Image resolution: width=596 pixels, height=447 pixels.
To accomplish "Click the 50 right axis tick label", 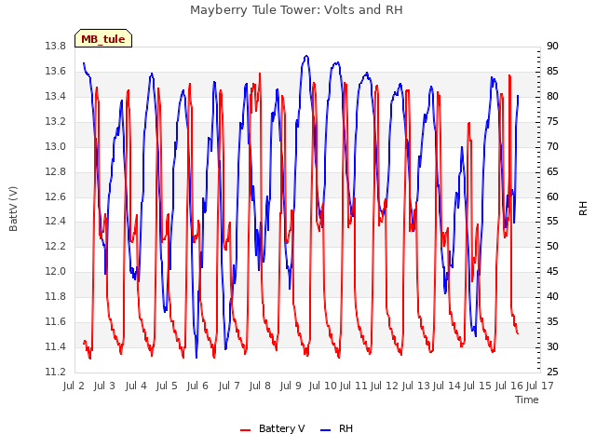I will click(552, 246).
